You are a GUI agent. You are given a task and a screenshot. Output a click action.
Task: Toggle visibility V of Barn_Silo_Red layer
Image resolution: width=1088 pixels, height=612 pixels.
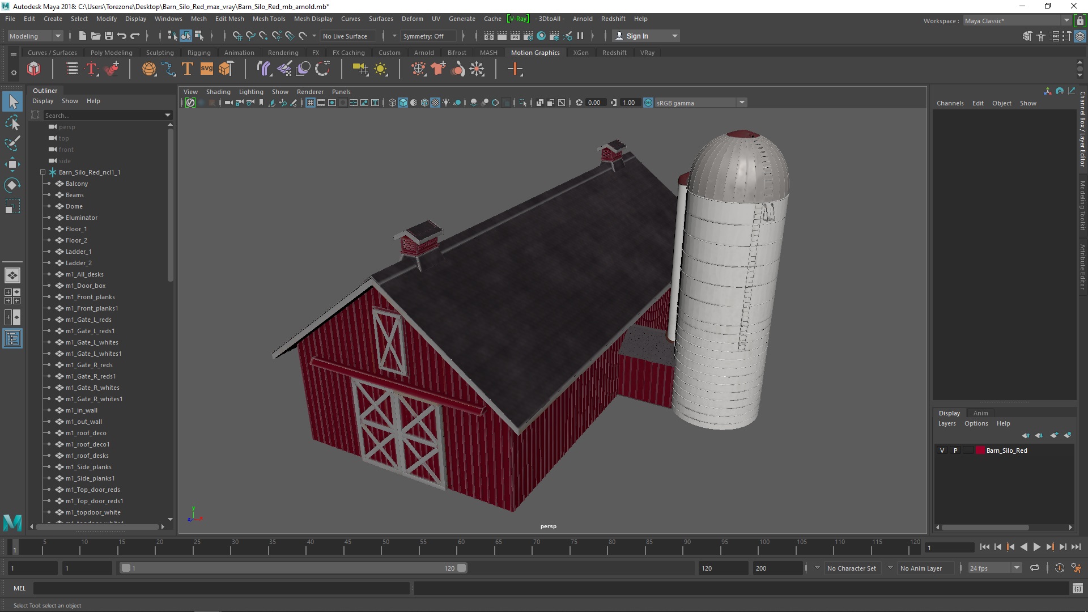click(942, 450)
